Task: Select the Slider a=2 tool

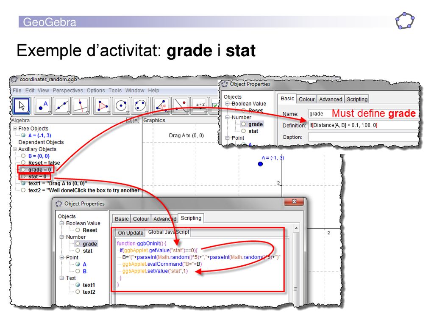Action: tap(199, 105)
